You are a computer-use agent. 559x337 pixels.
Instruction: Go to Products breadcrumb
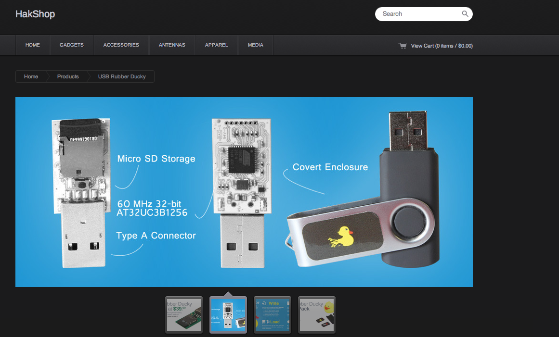[x=68, y=76]
